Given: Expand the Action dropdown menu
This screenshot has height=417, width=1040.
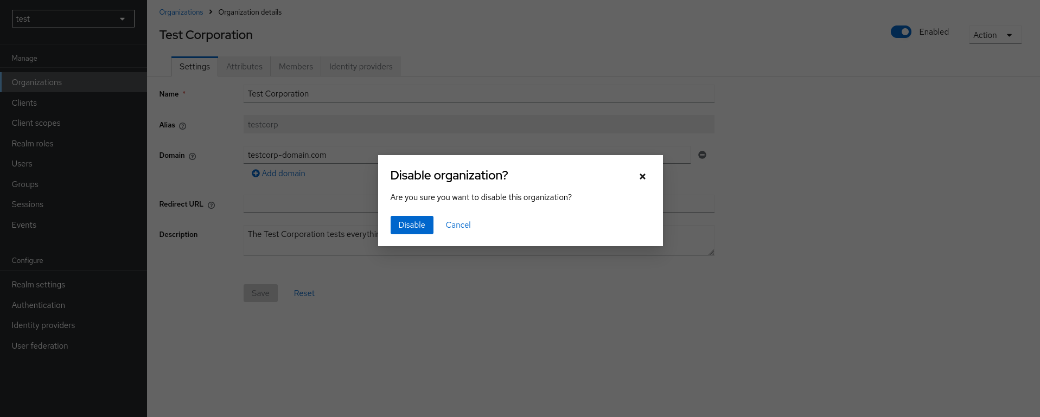Looking at the screenshot, I should [x=994, y=35].
